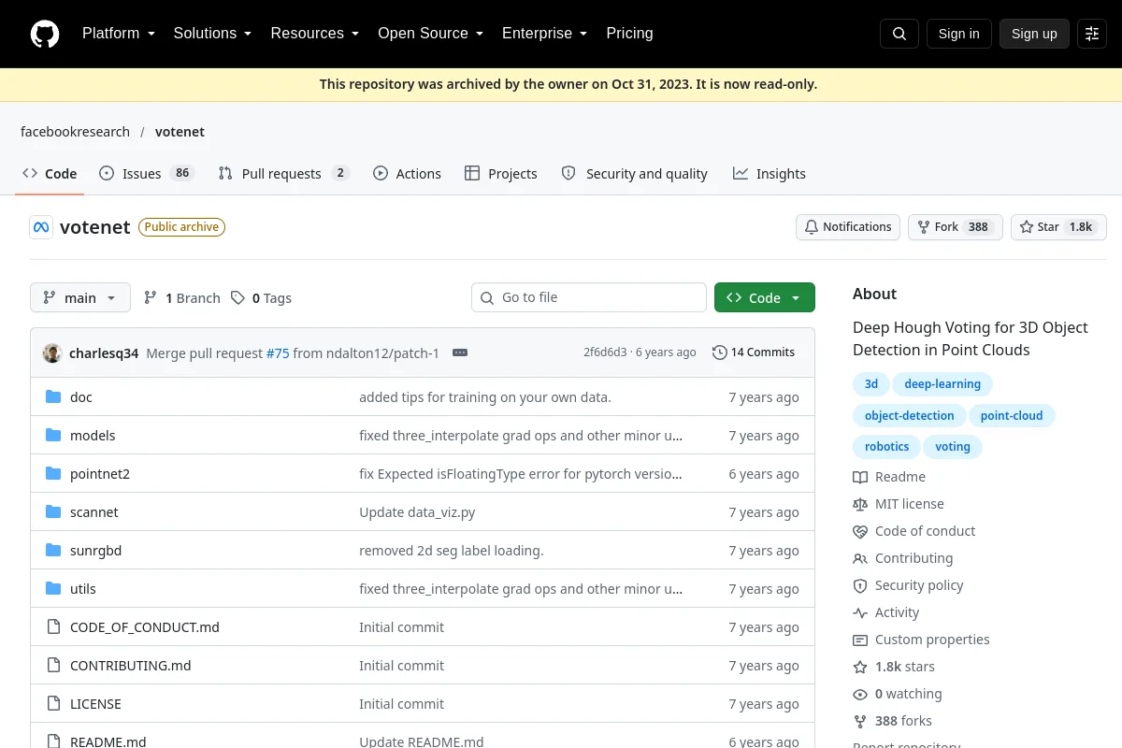The width and height of the screenshot is (1122, 748).
Task: Click the Sign in button
Action: pos(958,34)
